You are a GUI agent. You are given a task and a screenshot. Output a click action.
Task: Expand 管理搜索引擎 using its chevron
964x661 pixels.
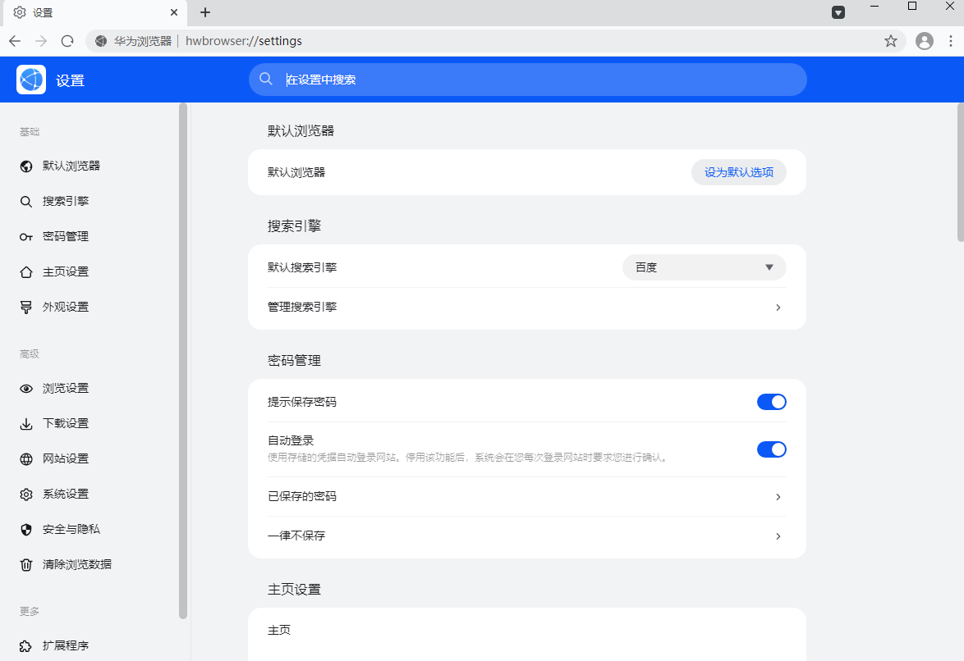[x=777, y=308]
